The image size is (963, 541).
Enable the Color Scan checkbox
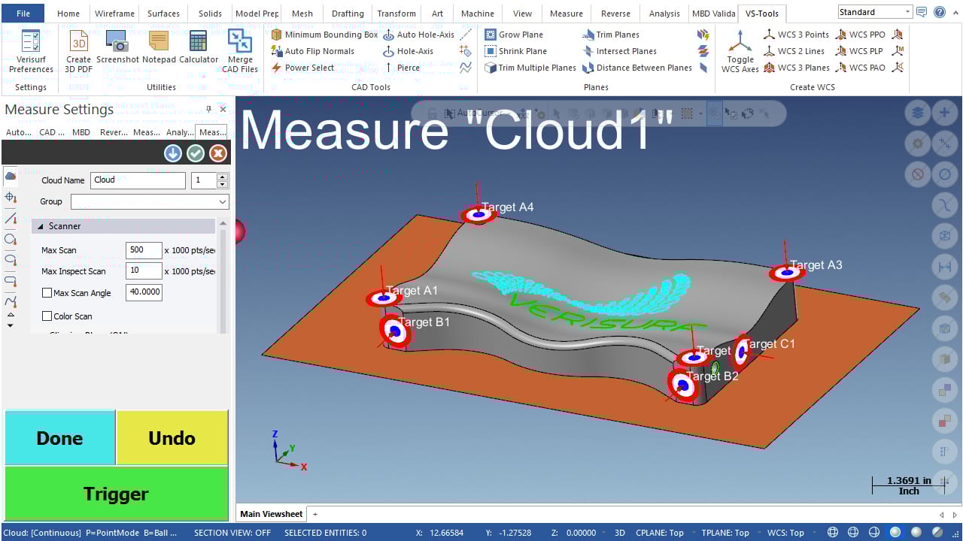coord(47,316)
